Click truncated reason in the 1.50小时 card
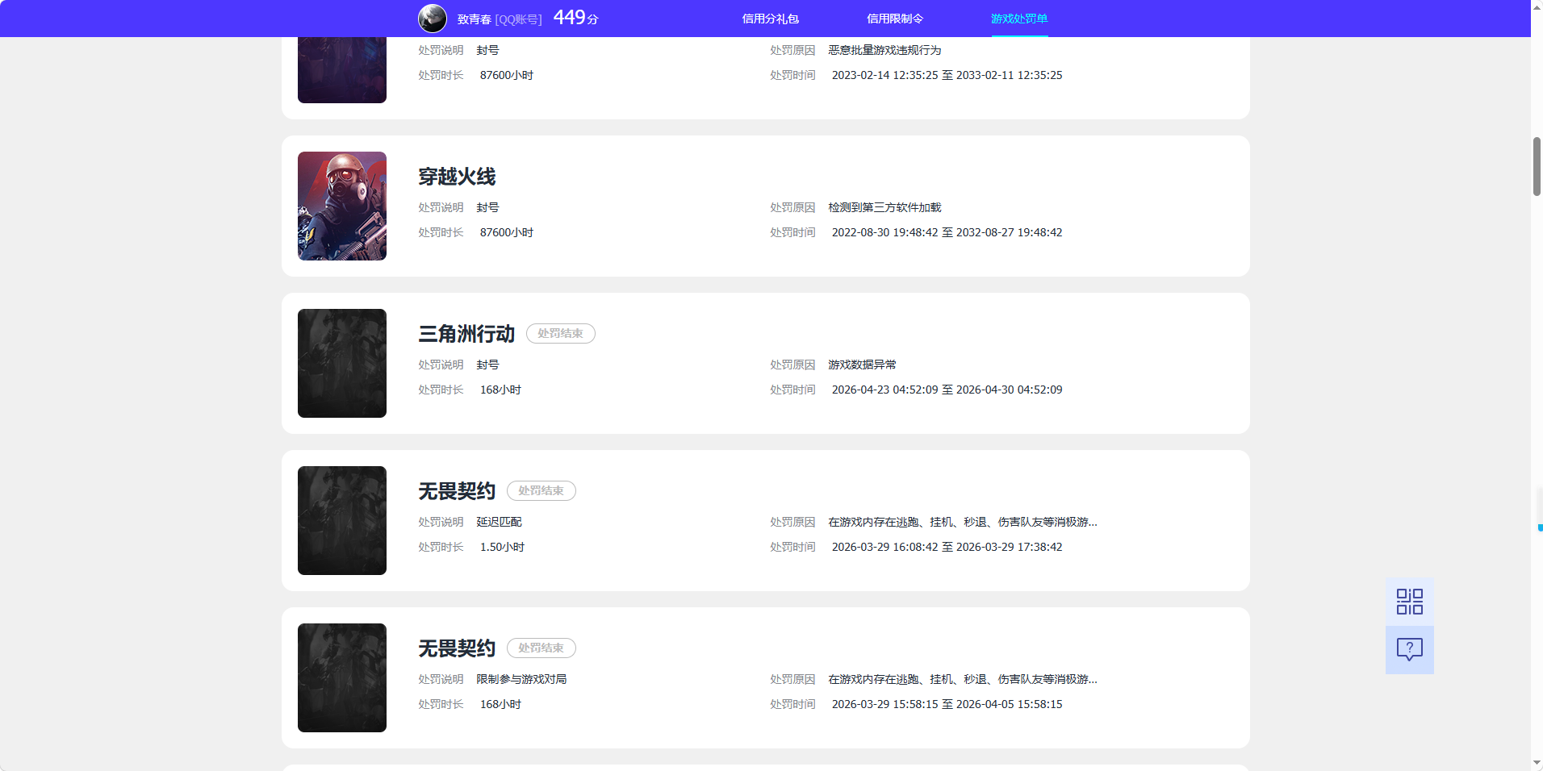The width and height of the screenshot is (1543, 771). 963,522
